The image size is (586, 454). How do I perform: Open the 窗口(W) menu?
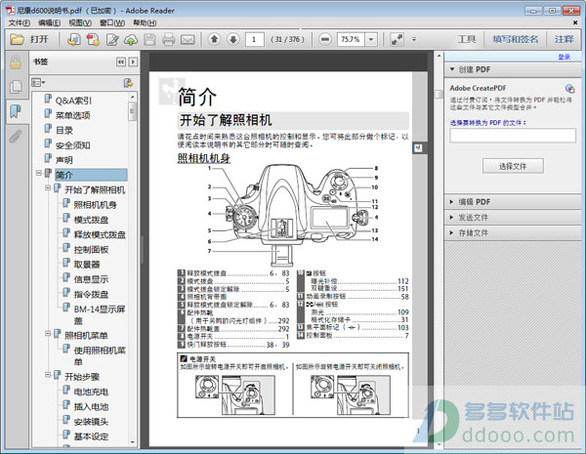[112, 22]
